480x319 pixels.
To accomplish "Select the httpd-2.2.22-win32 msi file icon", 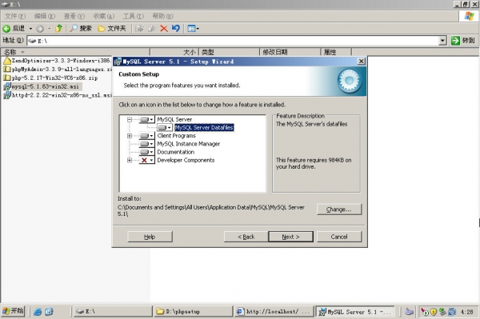I will pos(6,95).
